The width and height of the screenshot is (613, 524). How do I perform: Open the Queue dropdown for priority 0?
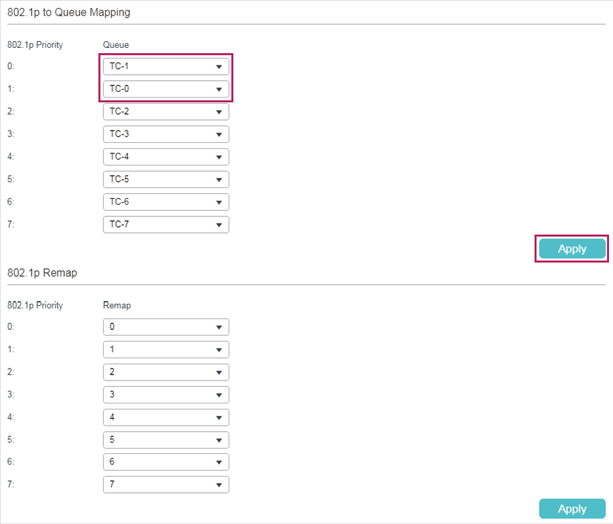coord(166,67)
